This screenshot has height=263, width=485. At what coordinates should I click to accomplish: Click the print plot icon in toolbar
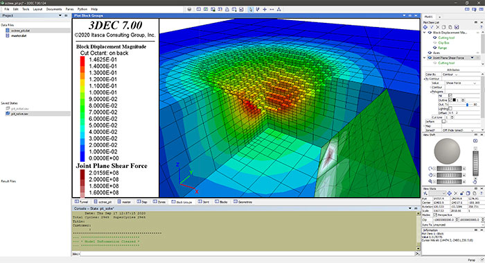click(x=227, y=9)
